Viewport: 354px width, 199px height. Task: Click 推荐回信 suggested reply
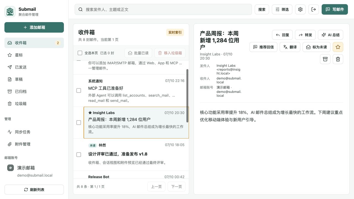click(x=263, y=47)
